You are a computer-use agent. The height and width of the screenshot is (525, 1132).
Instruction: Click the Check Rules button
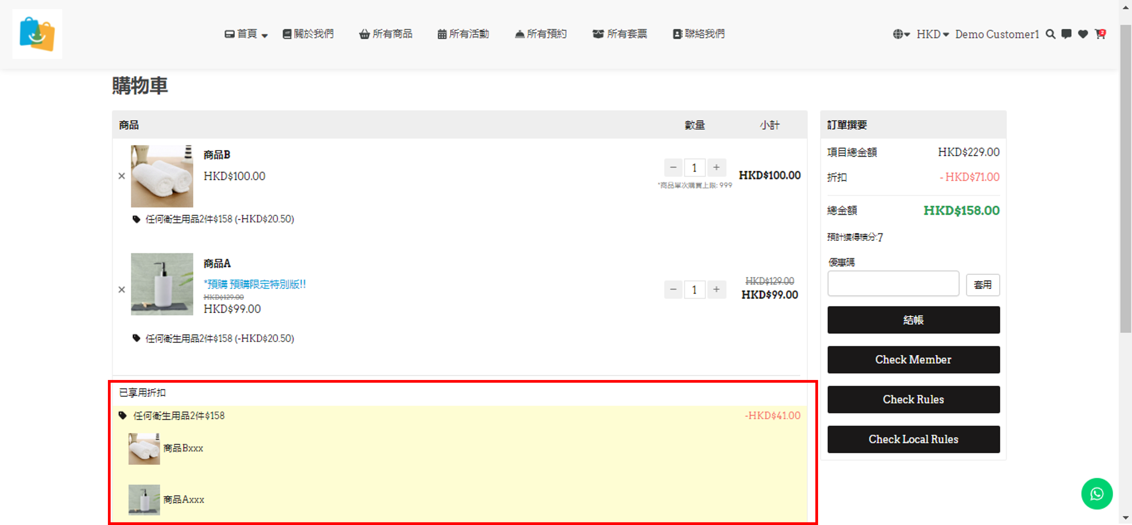click(x=913, y=399)
